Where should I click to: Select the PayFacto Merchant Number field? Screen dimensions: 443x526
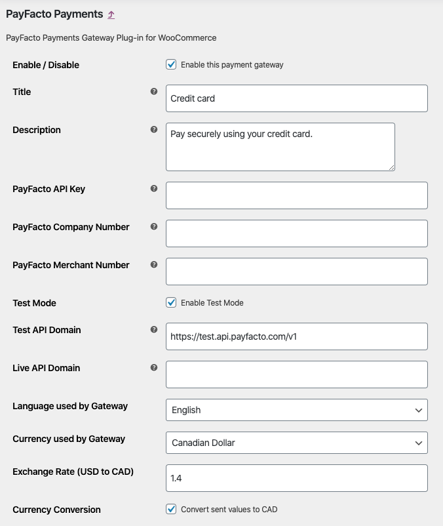(x=296, y=272)
